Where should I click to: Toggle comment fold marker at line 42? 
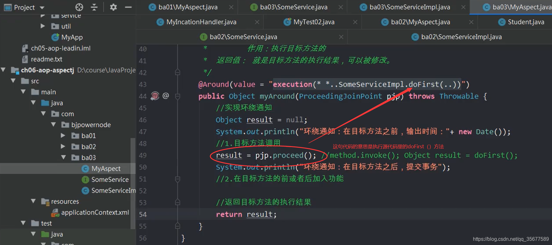pos(178,72)
